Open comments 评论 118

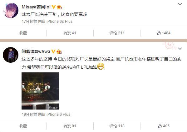pyautogui.click(x=117, y=126)
